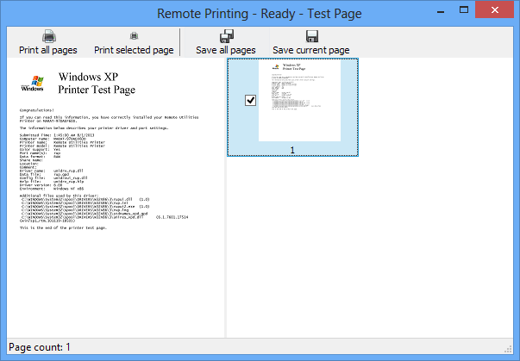The height and width of the screenshot is (361, 520).
Task: Click the empty area below the page thumbnail
Action: [x=371, y=250]
